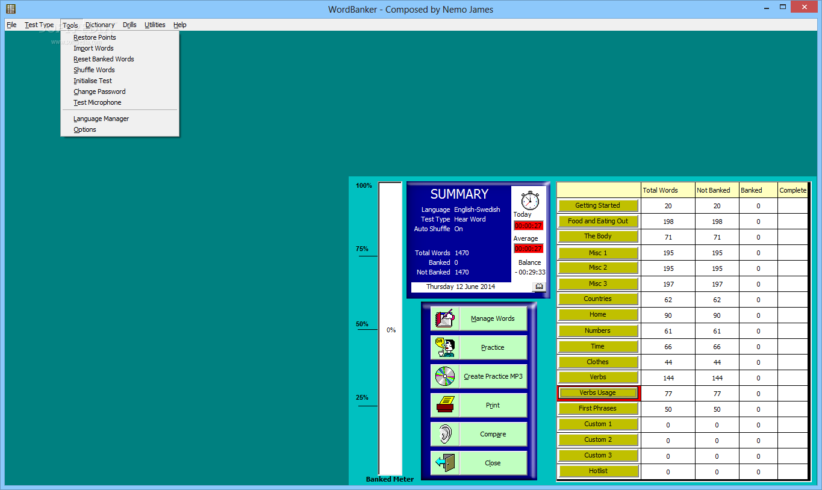
Task: Click the Not Banked column header
Action: pyautogui.click(x=717, y=190)
